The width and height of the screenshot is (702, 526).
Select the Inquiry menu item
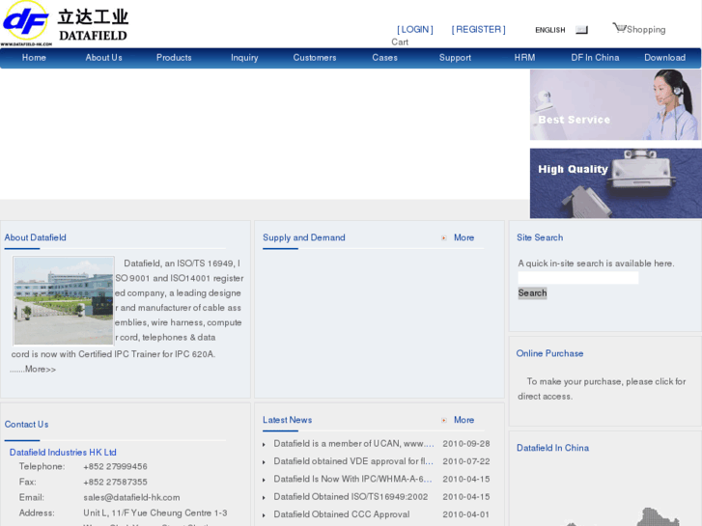244,58
